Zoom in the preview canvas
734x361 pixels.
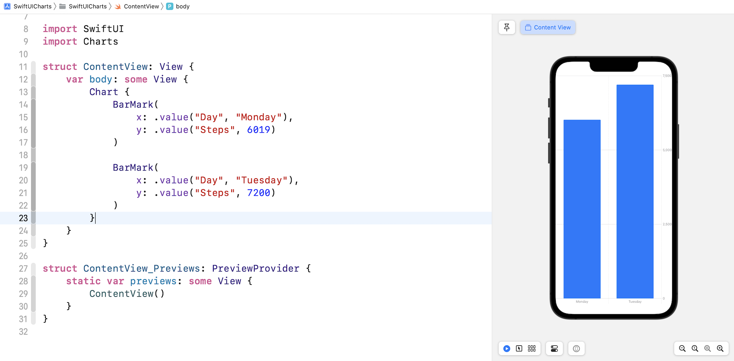[x=720, y=348]
